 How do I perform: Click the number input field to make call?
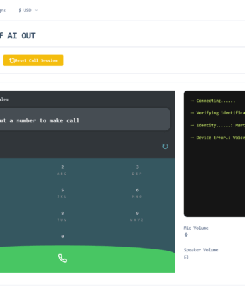click(85, 119)
